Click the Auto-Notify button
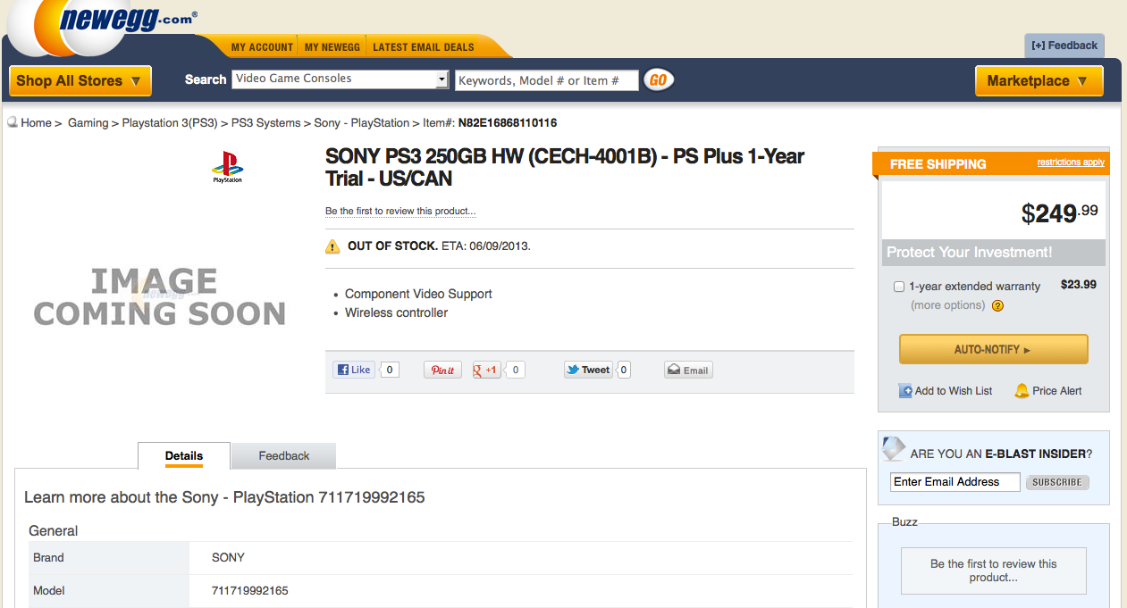 pos(994,349)
